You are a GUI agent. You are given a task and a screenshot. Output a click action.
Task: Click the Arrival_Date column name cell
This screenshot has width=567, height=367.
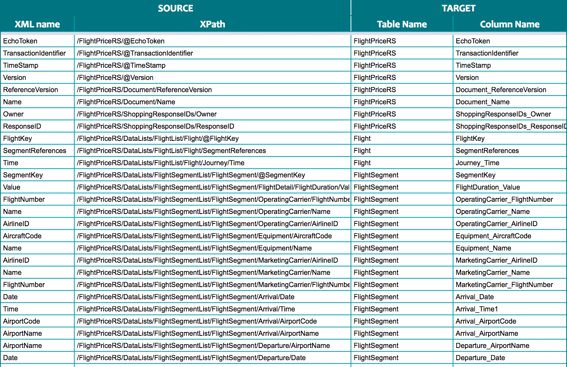(510, 297)
